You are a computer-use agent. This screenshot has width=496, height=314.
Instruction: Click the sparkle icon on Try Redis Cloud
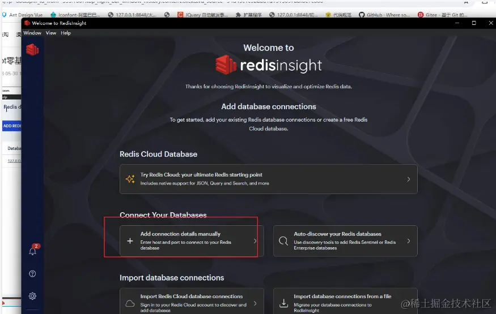(130, 179)
